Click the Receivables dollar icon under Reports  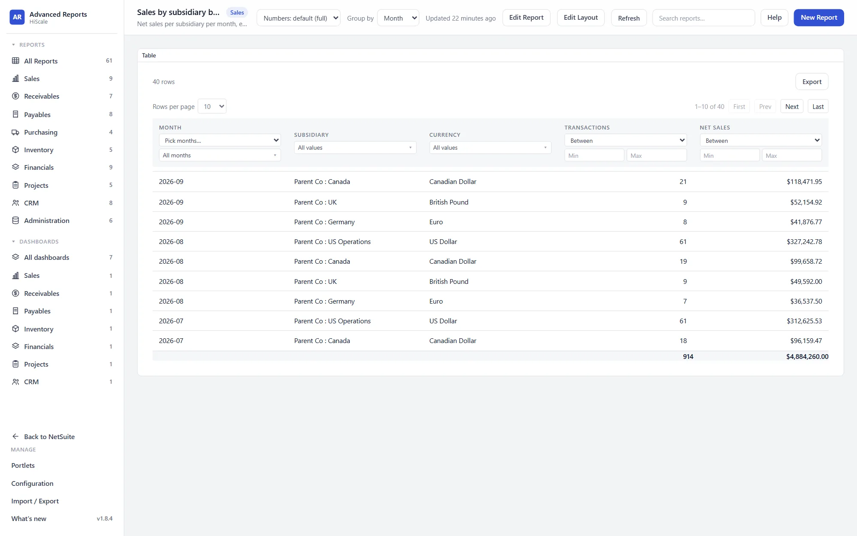pyautogui.click(x=15, y=96)
